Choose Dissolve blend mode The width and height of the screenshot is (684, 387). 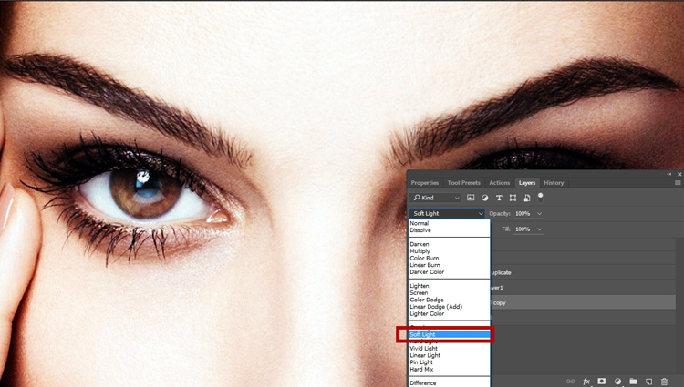pyautogui.click(x=450, y=230)
